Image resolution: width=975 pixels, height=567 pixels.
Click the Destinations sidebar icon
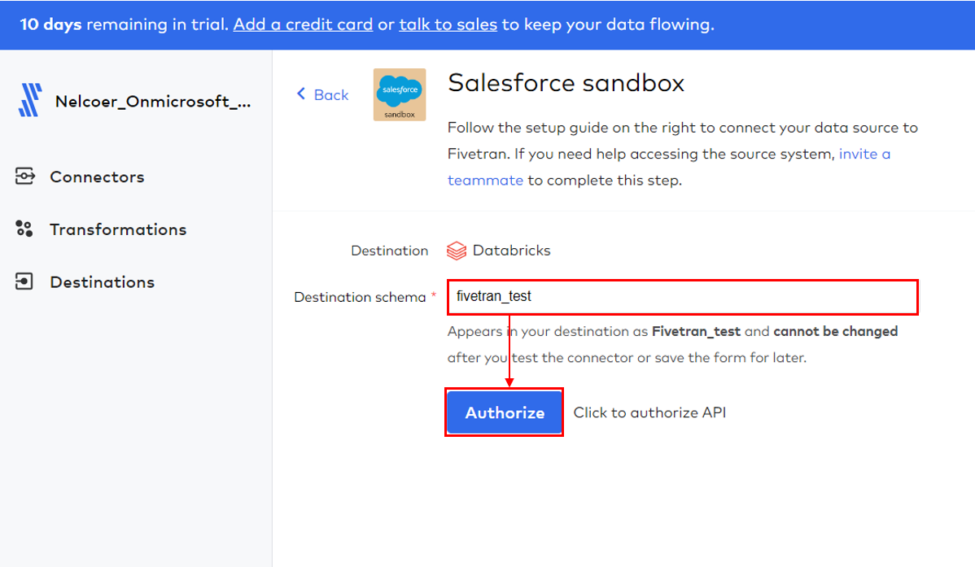click(x=25, y=282)
